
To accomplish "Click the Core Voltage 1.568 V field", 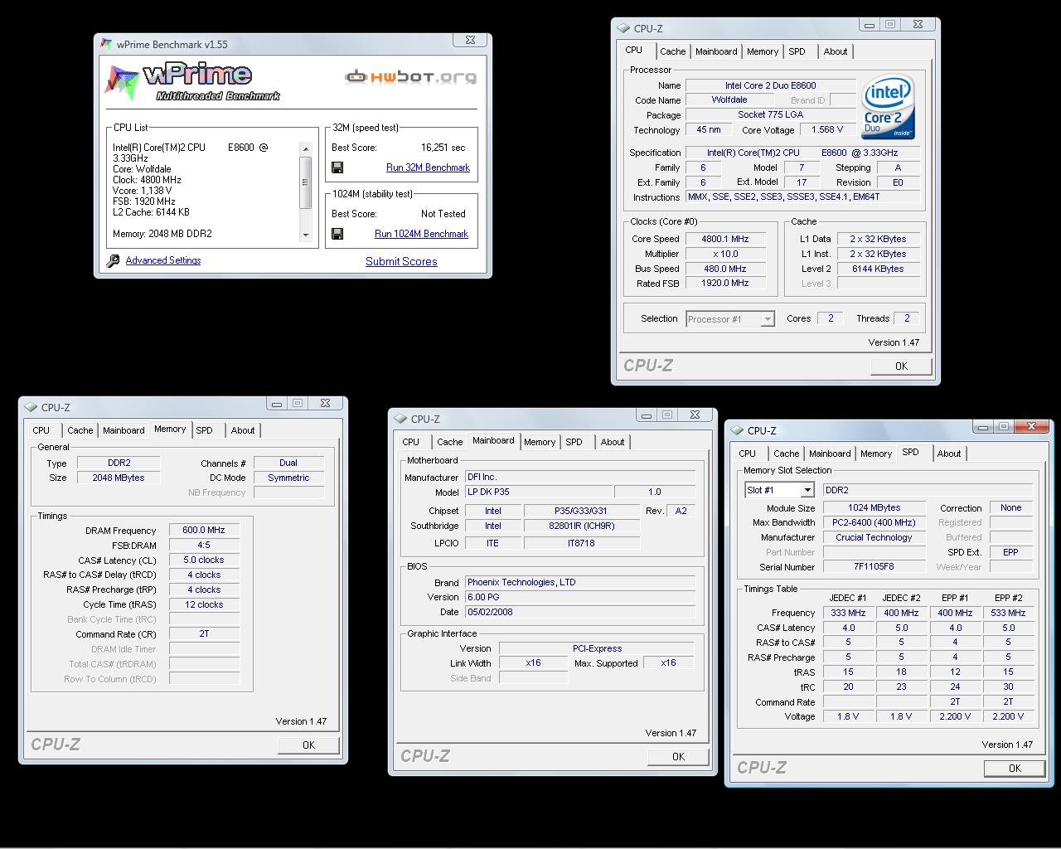I will 827,130.
